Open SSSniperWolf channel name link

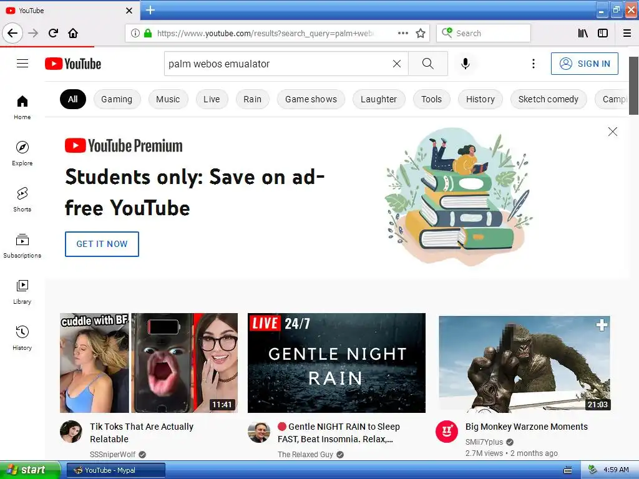pos(112,454)
